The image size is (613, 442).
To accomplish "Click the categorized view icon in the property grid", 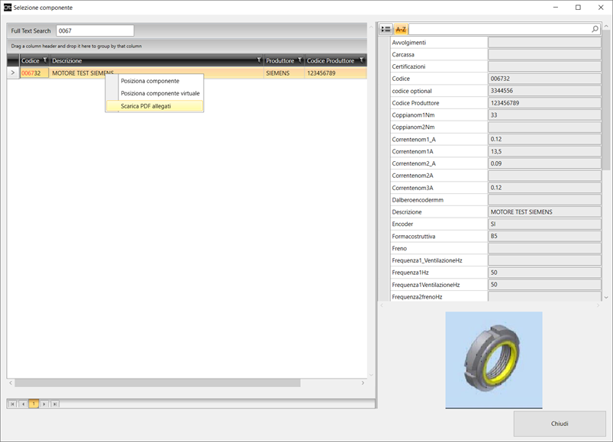I will 386,29.
